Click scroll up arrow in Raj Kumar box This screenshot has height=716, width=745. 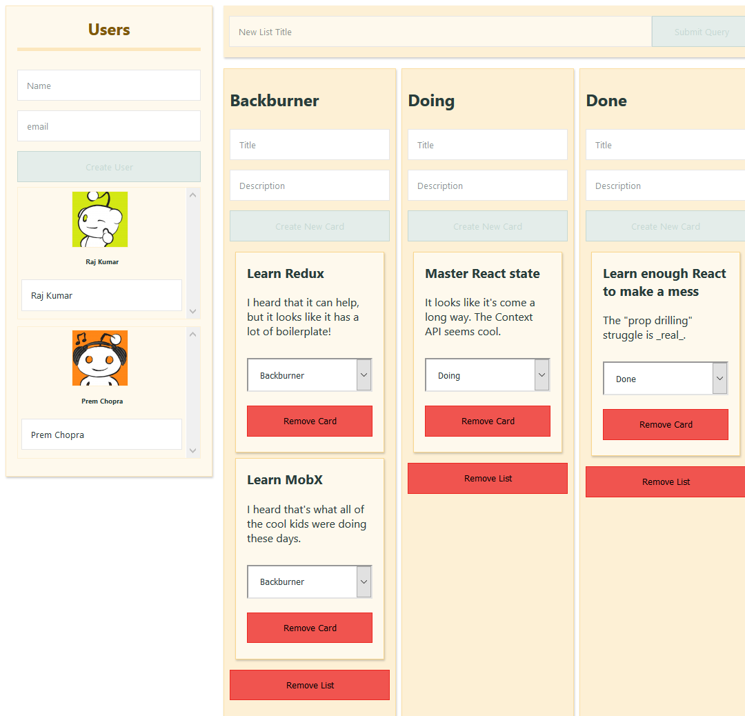pyautogui.click(x=193, y=195)
